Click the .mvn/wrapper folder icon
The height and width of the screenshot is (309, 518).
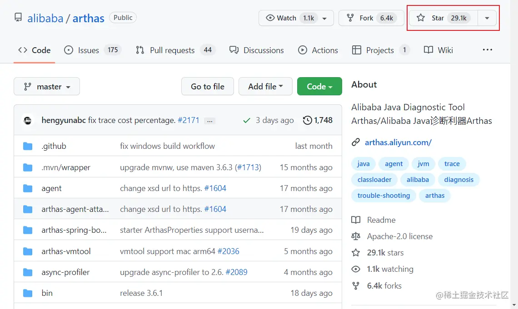coord(28,167)
